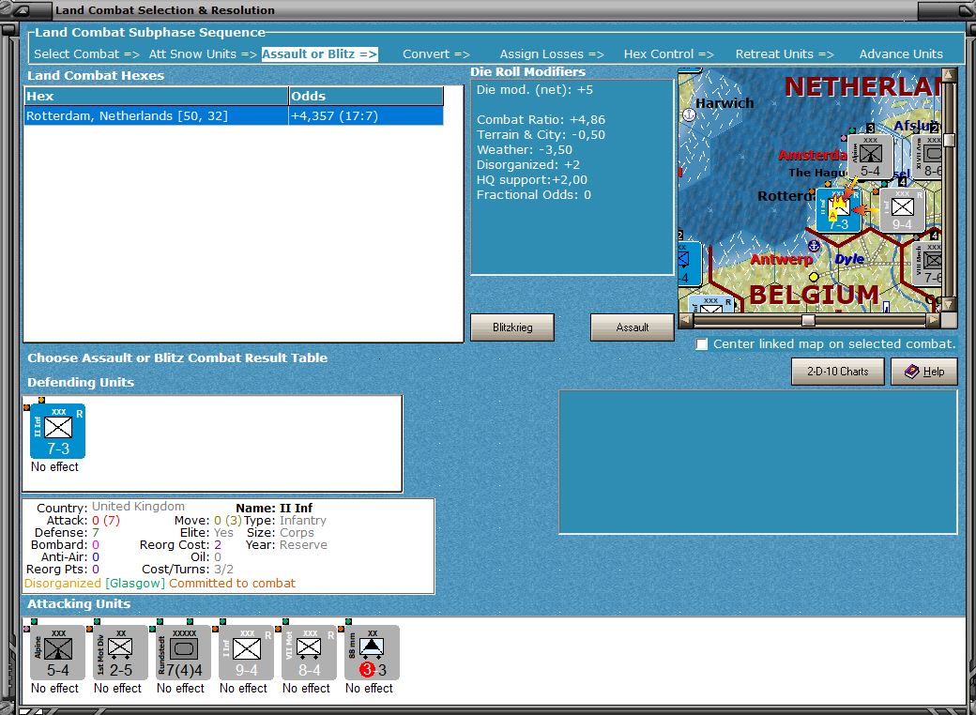Click the Disorganized: +2 modifier line
Screen dimensions: 976x715
tap(527, 165)
